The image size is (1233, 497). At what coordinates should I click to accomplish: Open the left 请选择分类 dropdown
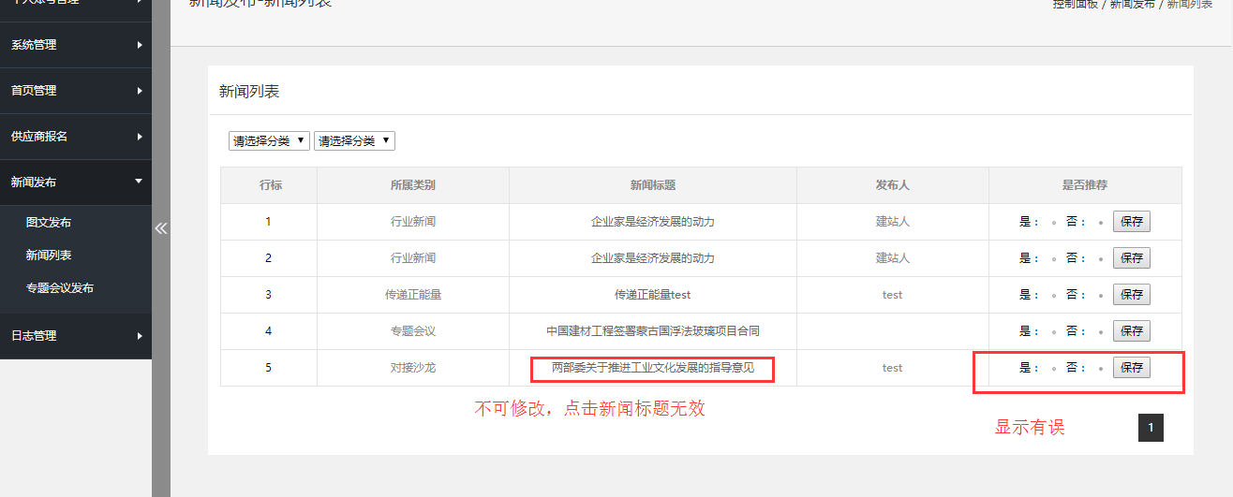[x=270, y=141]
